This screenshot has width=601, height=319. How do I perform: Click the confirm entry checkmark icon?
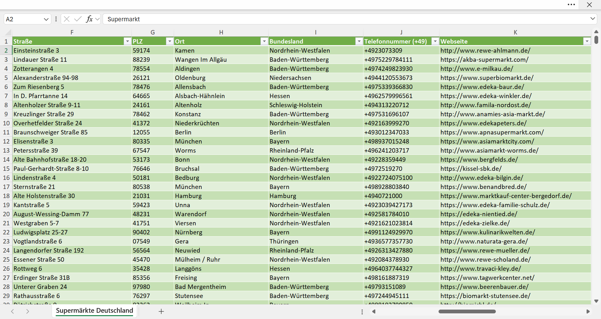[78, 19]
